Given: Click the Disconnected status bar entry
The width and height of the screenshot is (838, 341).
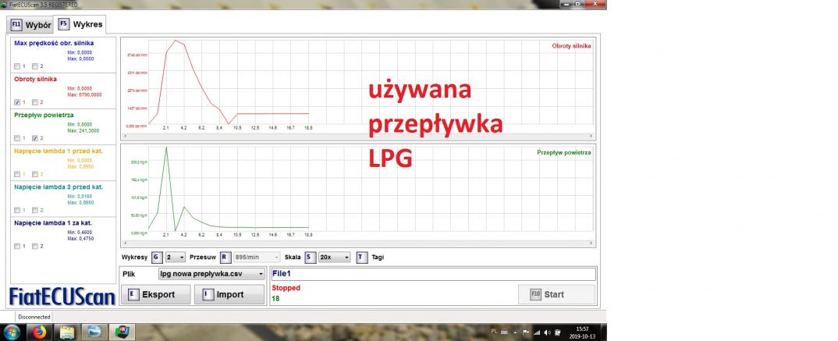Looking at the screenshot, I should pos(34,317).
